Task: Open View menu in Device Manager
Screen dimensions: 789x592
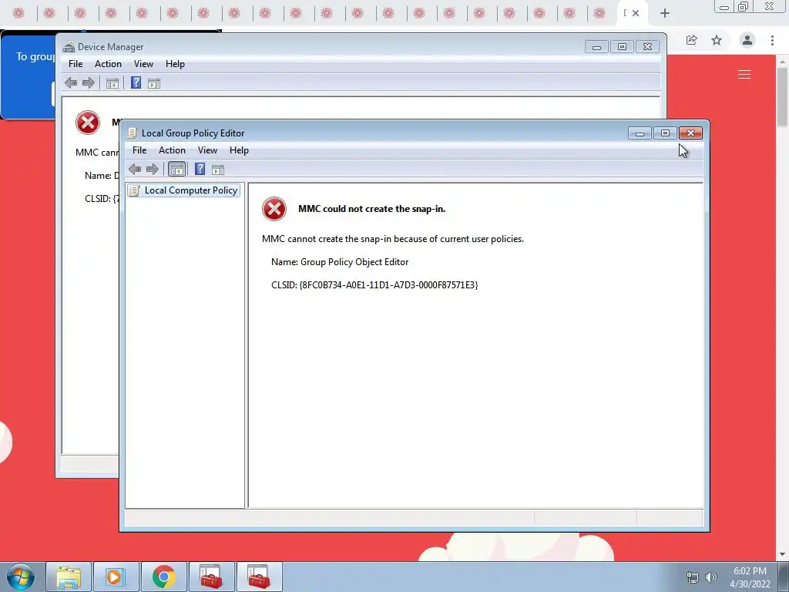Action: 143,64
